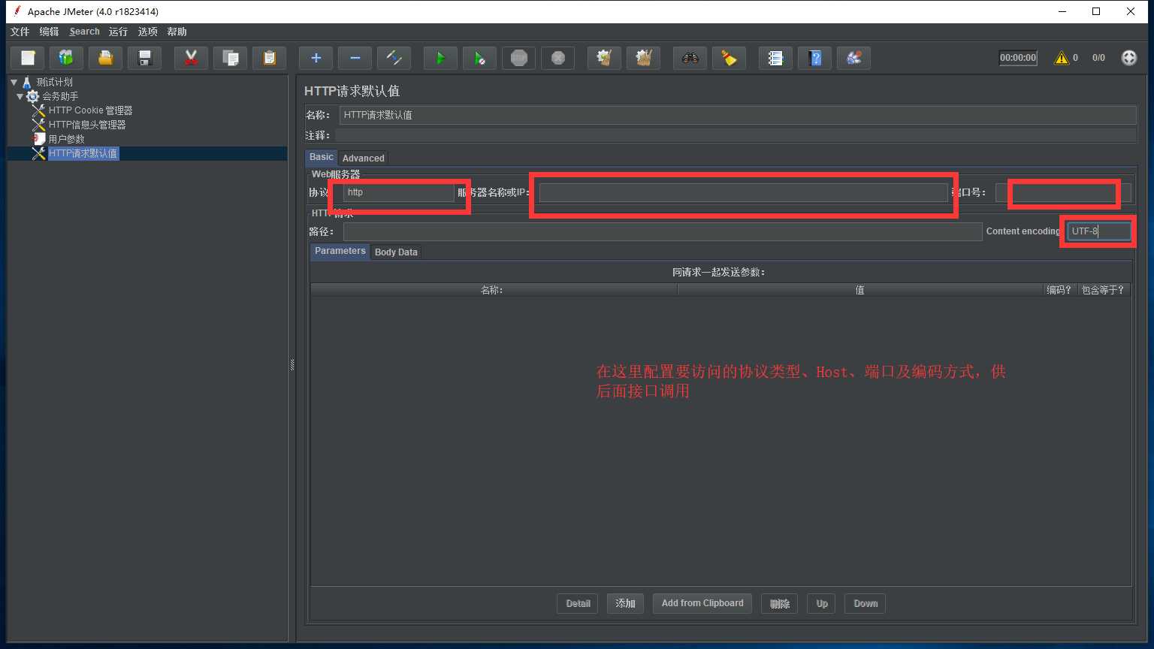Image resolution: width=1154 pixels, height=649 pixels.
Task: Open the Search menu
Action: point(84,32)
